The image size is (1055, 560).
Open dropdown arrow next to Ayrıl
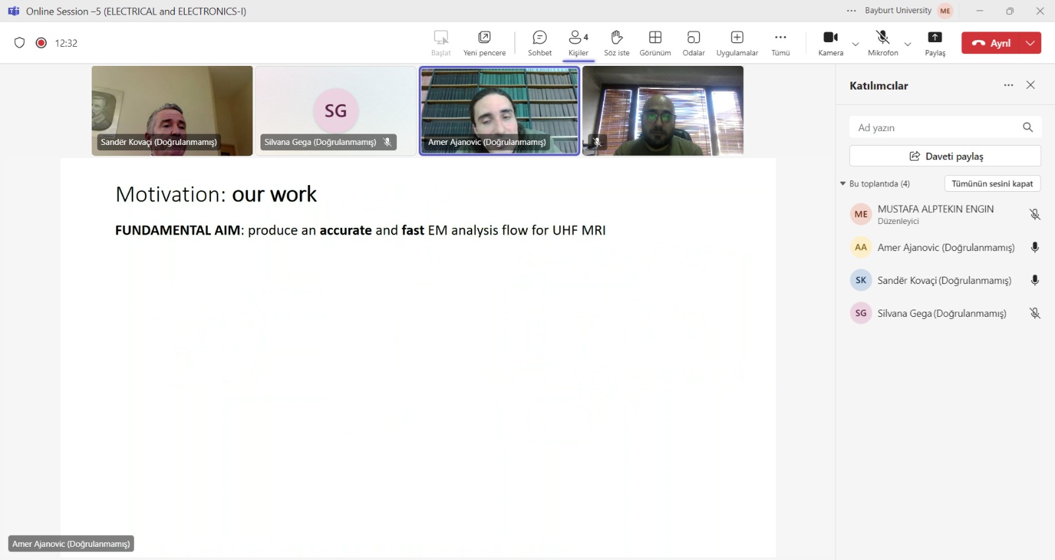click(1031, 43)
